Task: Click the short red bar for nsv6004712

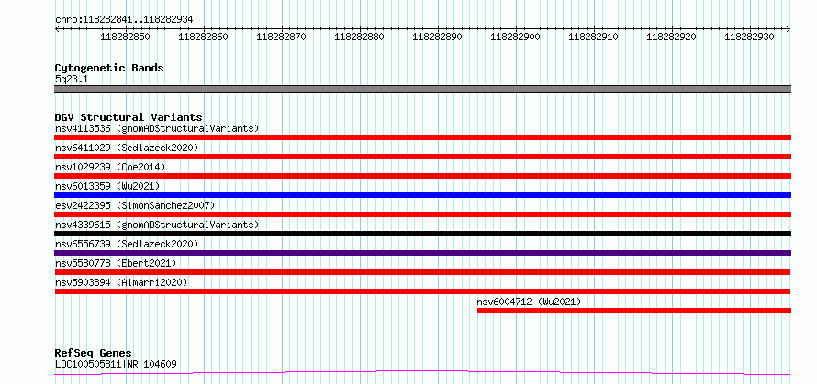Action: click(634, 311)
